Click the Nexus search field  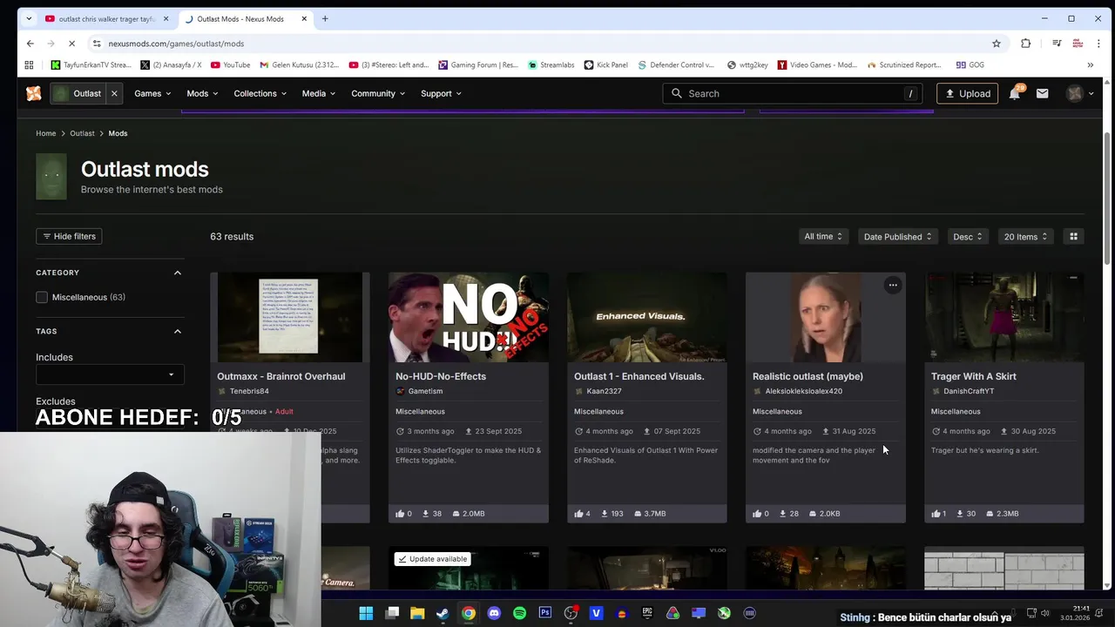(x=793, y=93)
